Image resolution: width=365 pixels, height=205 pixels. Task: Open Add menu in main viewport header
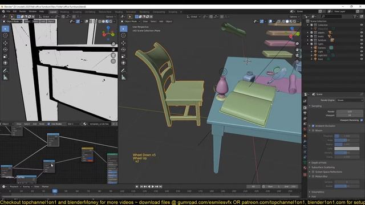[161, 22]
